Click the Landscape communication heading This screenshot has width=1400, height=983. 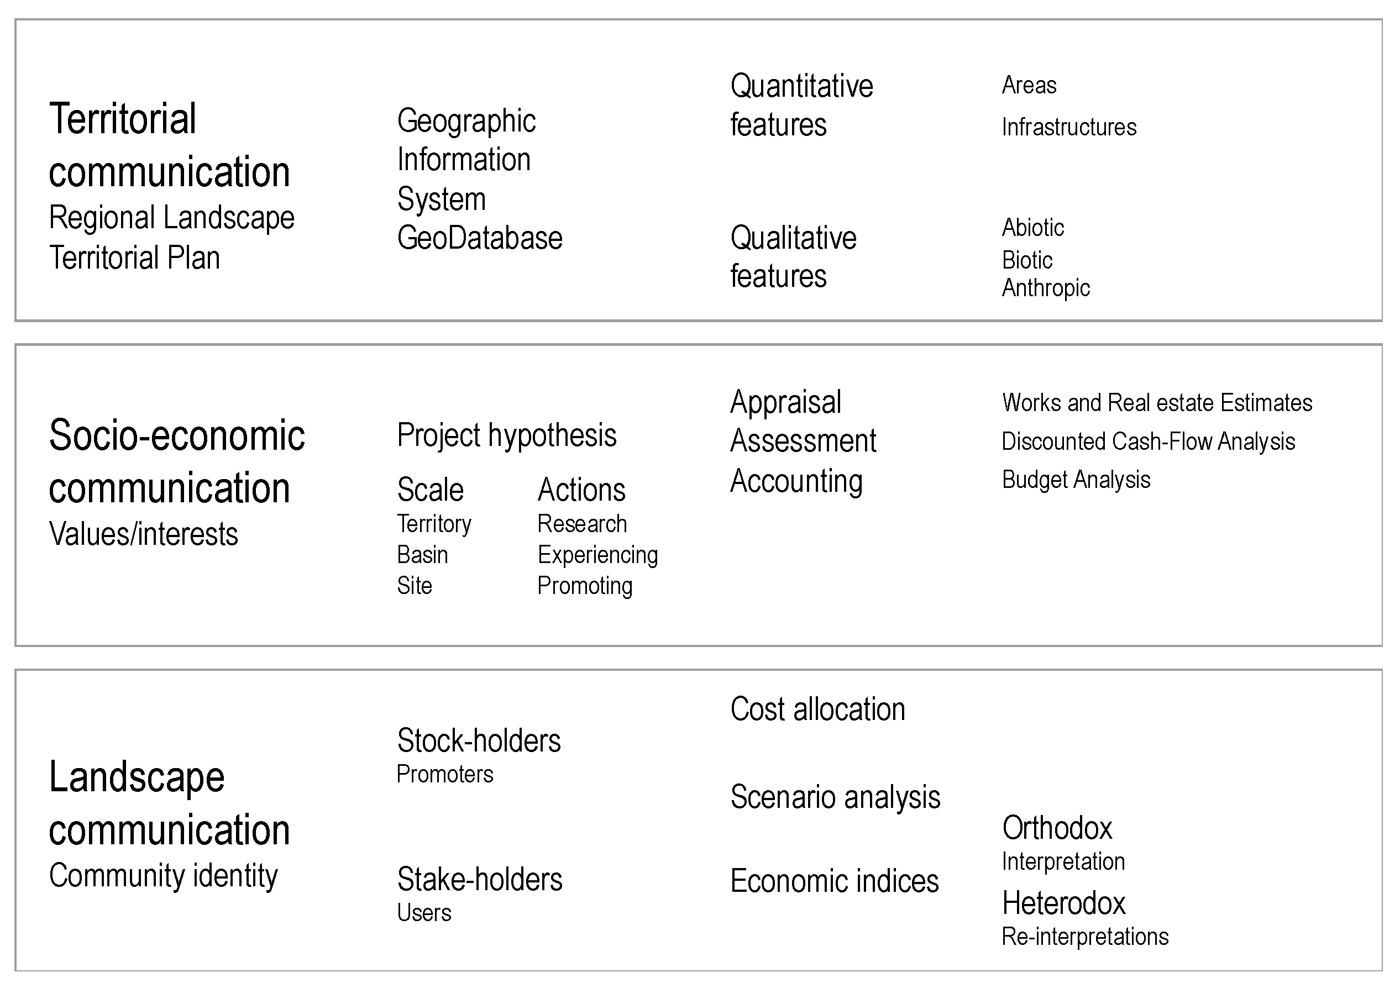point(169,803)
